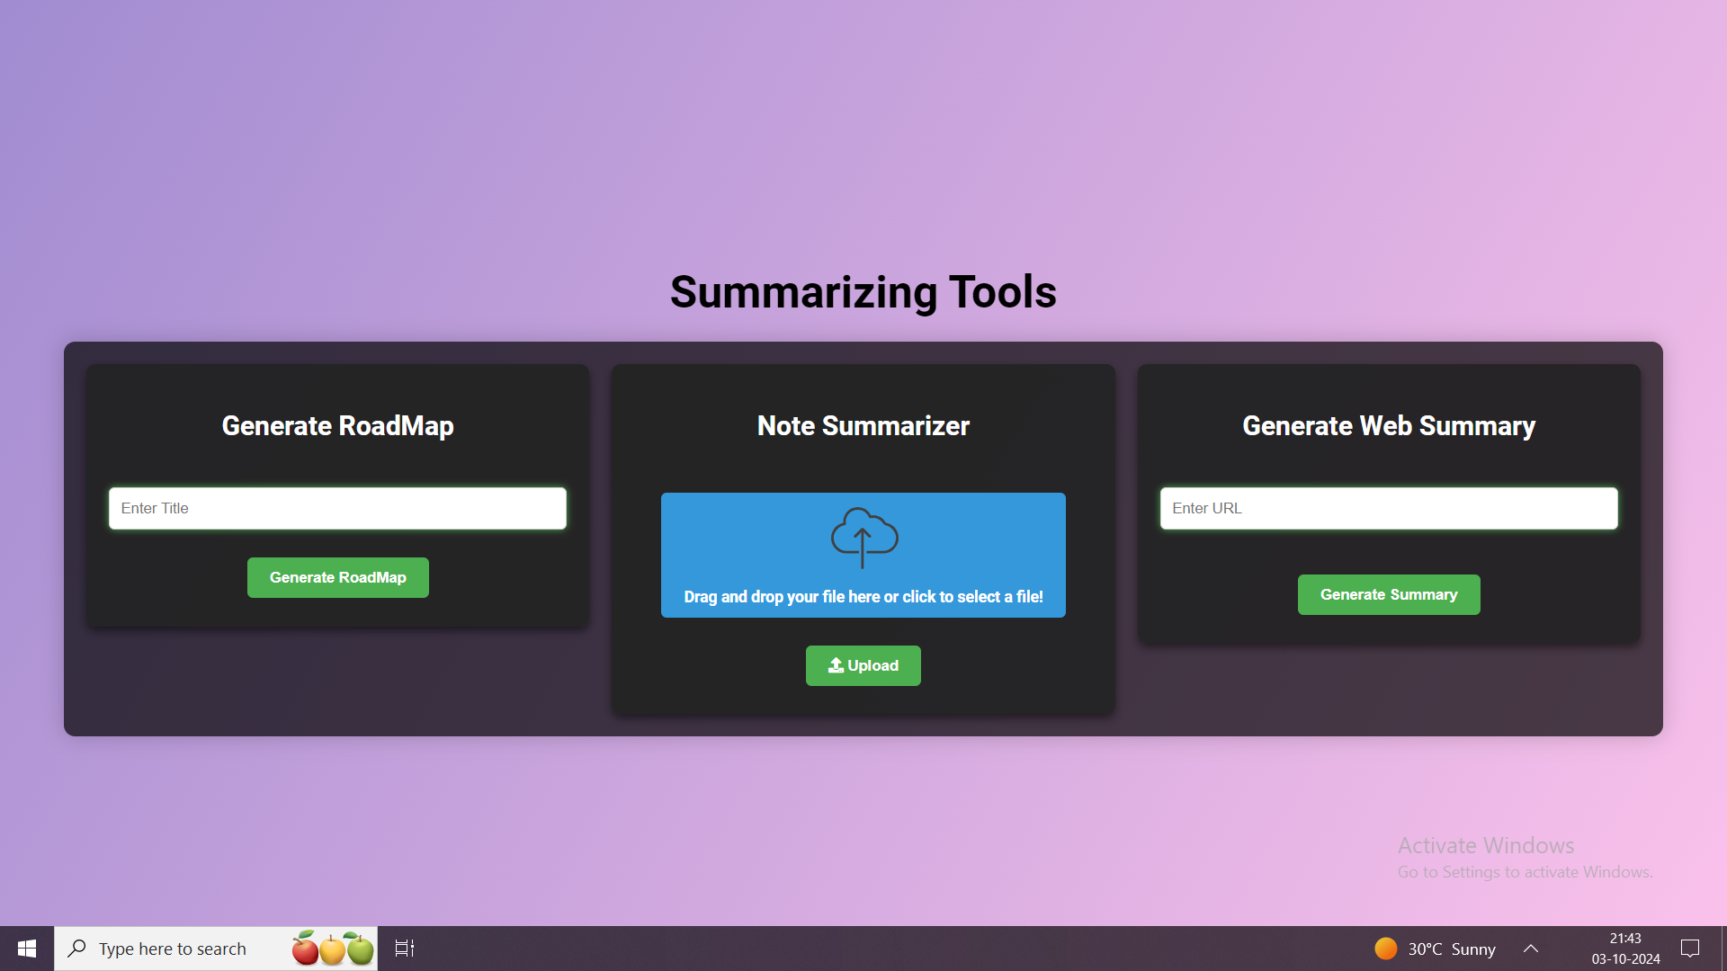Expand the hidden system tray icons chevron
Screen dimensions: 1727x971
tap(1531, 949)
